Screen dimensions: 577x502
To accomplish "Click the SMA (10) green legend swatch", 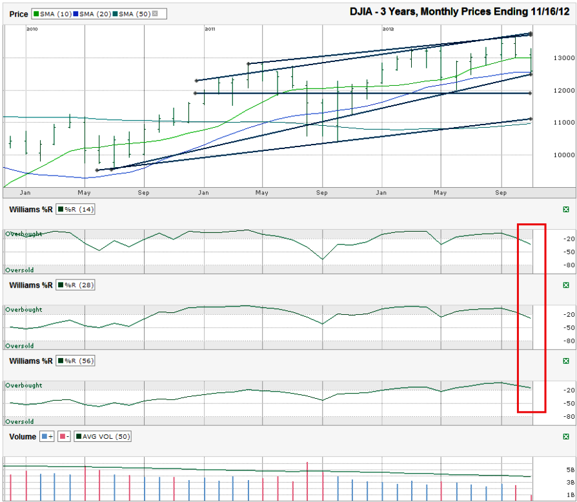I will coord(36,14).
